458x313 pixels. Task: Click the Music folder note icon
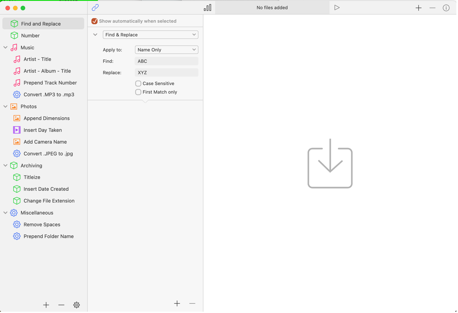pyautogui.click(x=14, y=48)
